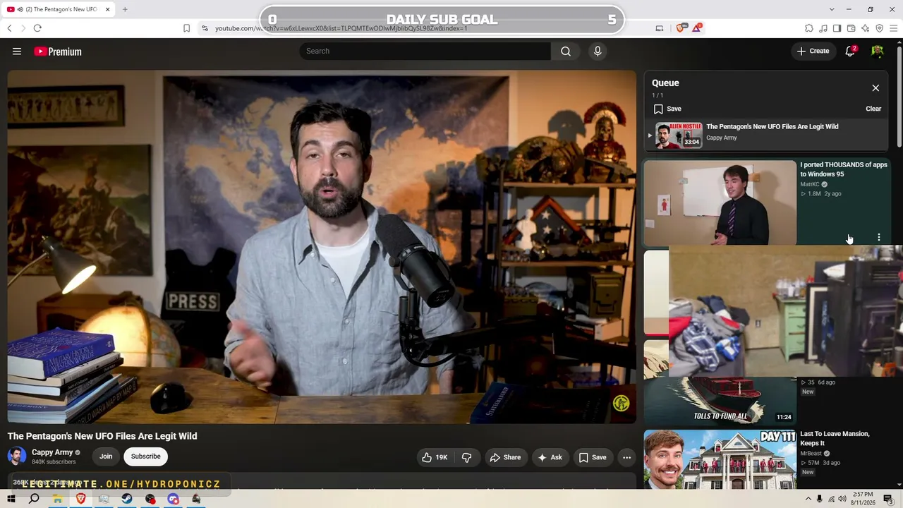Screen dimensions: 903x508
Task: Open Windows taskbar search
Action: click(x=34, y=499)
